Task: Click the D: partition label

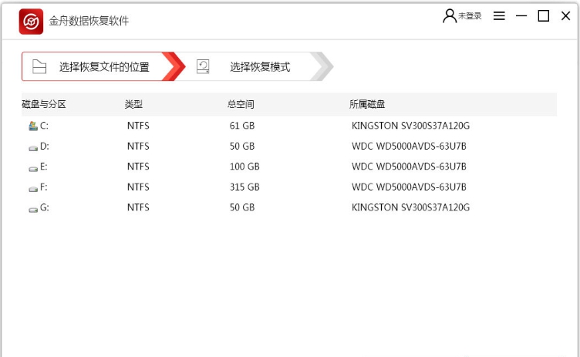Action: 45,147
